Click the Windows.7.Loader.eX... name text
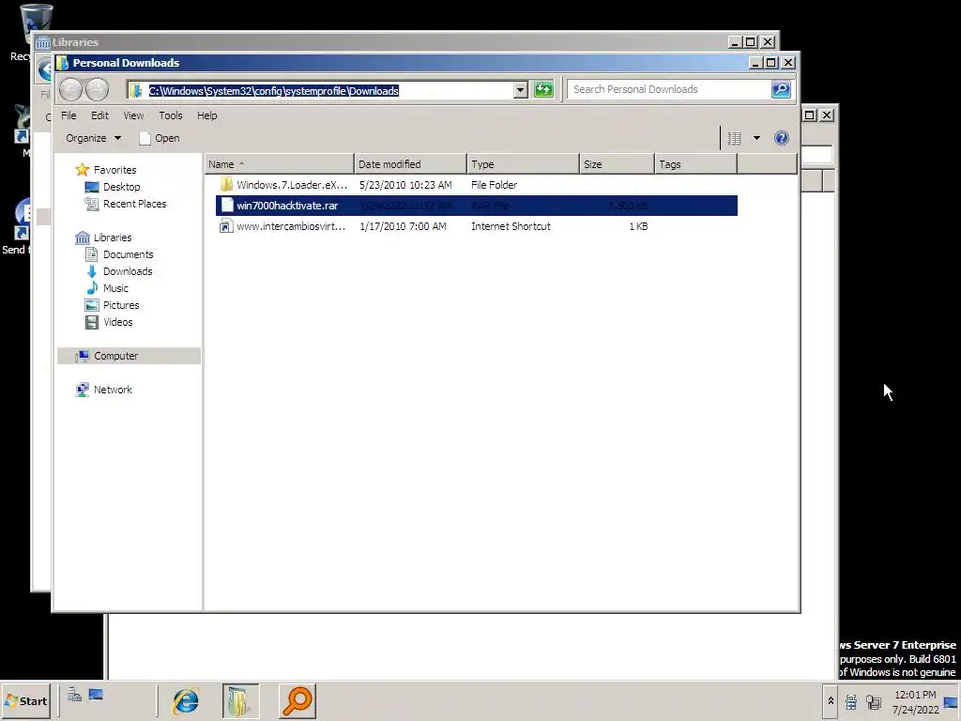Screen dimensions: 961x721 tap(292, 185)
